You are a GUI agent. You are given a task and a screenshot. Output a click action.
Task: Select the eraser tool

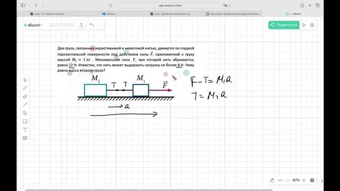[25, 97]
